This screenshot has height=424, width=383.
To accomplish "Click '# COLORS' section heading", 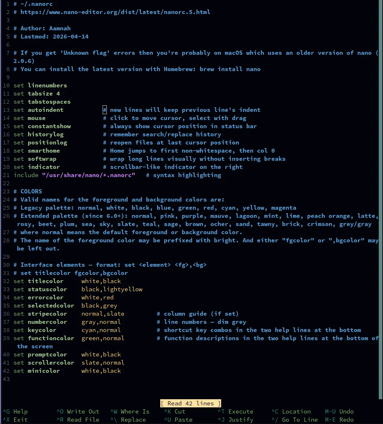I will (x=28, y=191).
